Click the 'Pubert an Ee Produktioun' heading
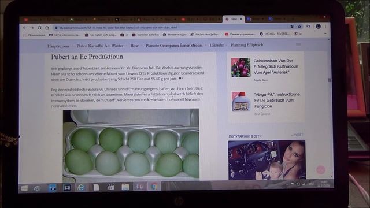The width and height of the screenshot is (370, 208). point(87,57)
